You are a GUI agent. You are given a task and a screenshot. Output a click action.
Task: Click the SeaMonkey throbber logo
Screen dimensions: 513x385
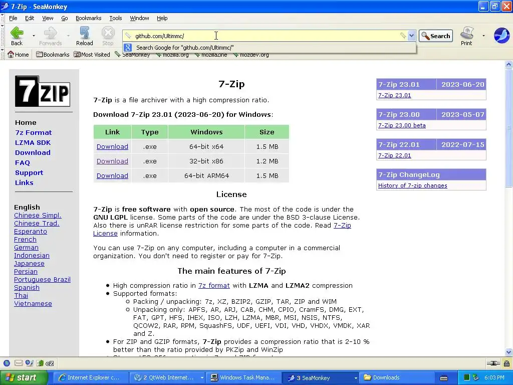coord(501,36)
